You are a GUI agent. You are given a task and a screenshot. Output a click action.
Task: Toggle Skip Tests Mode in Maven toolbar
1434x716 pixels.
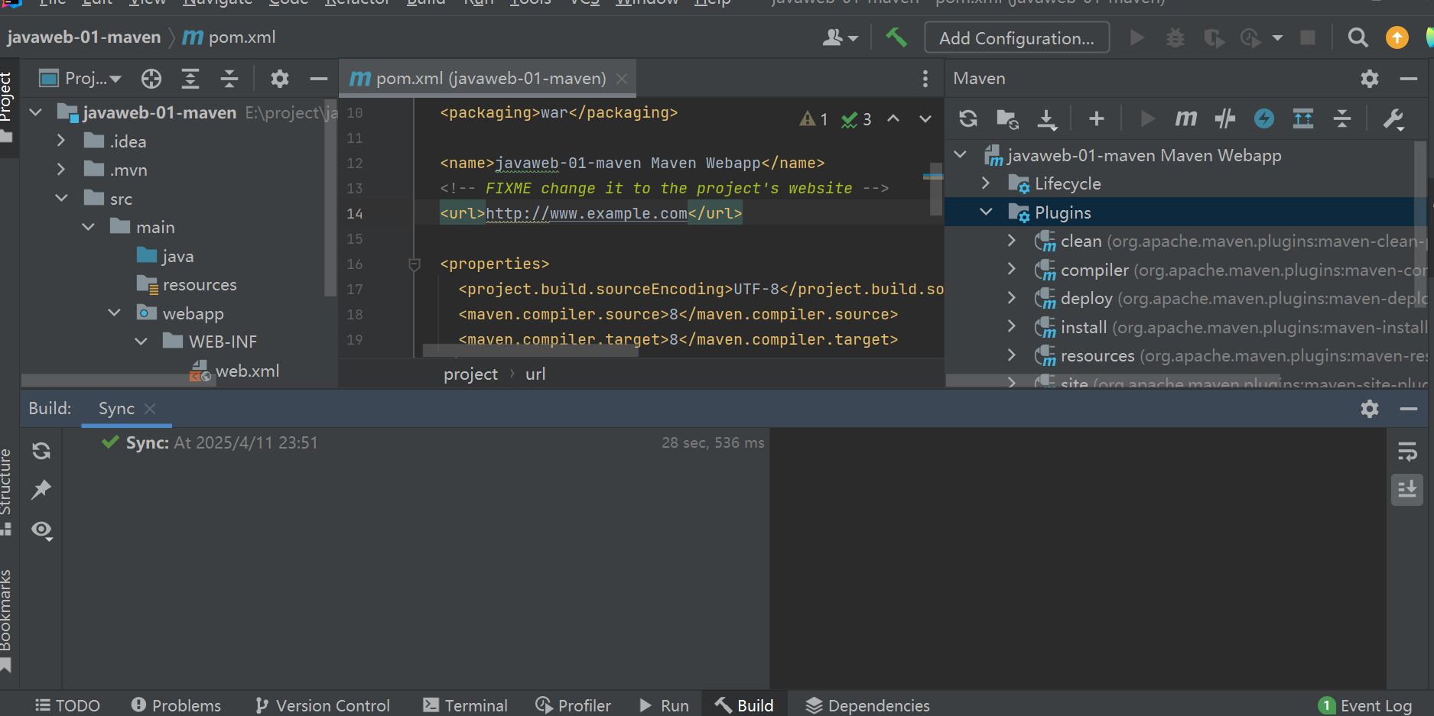click(1263, 118)
